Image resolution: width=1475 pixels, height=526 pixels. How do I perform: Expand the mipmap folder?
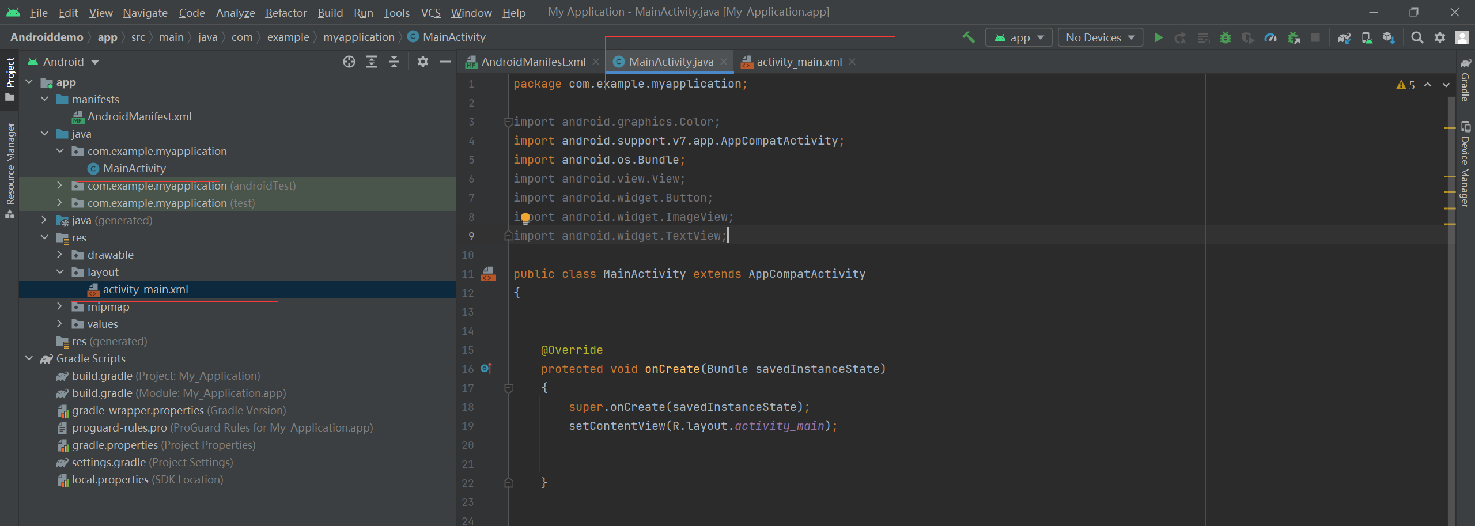click(x=59, y=306)
